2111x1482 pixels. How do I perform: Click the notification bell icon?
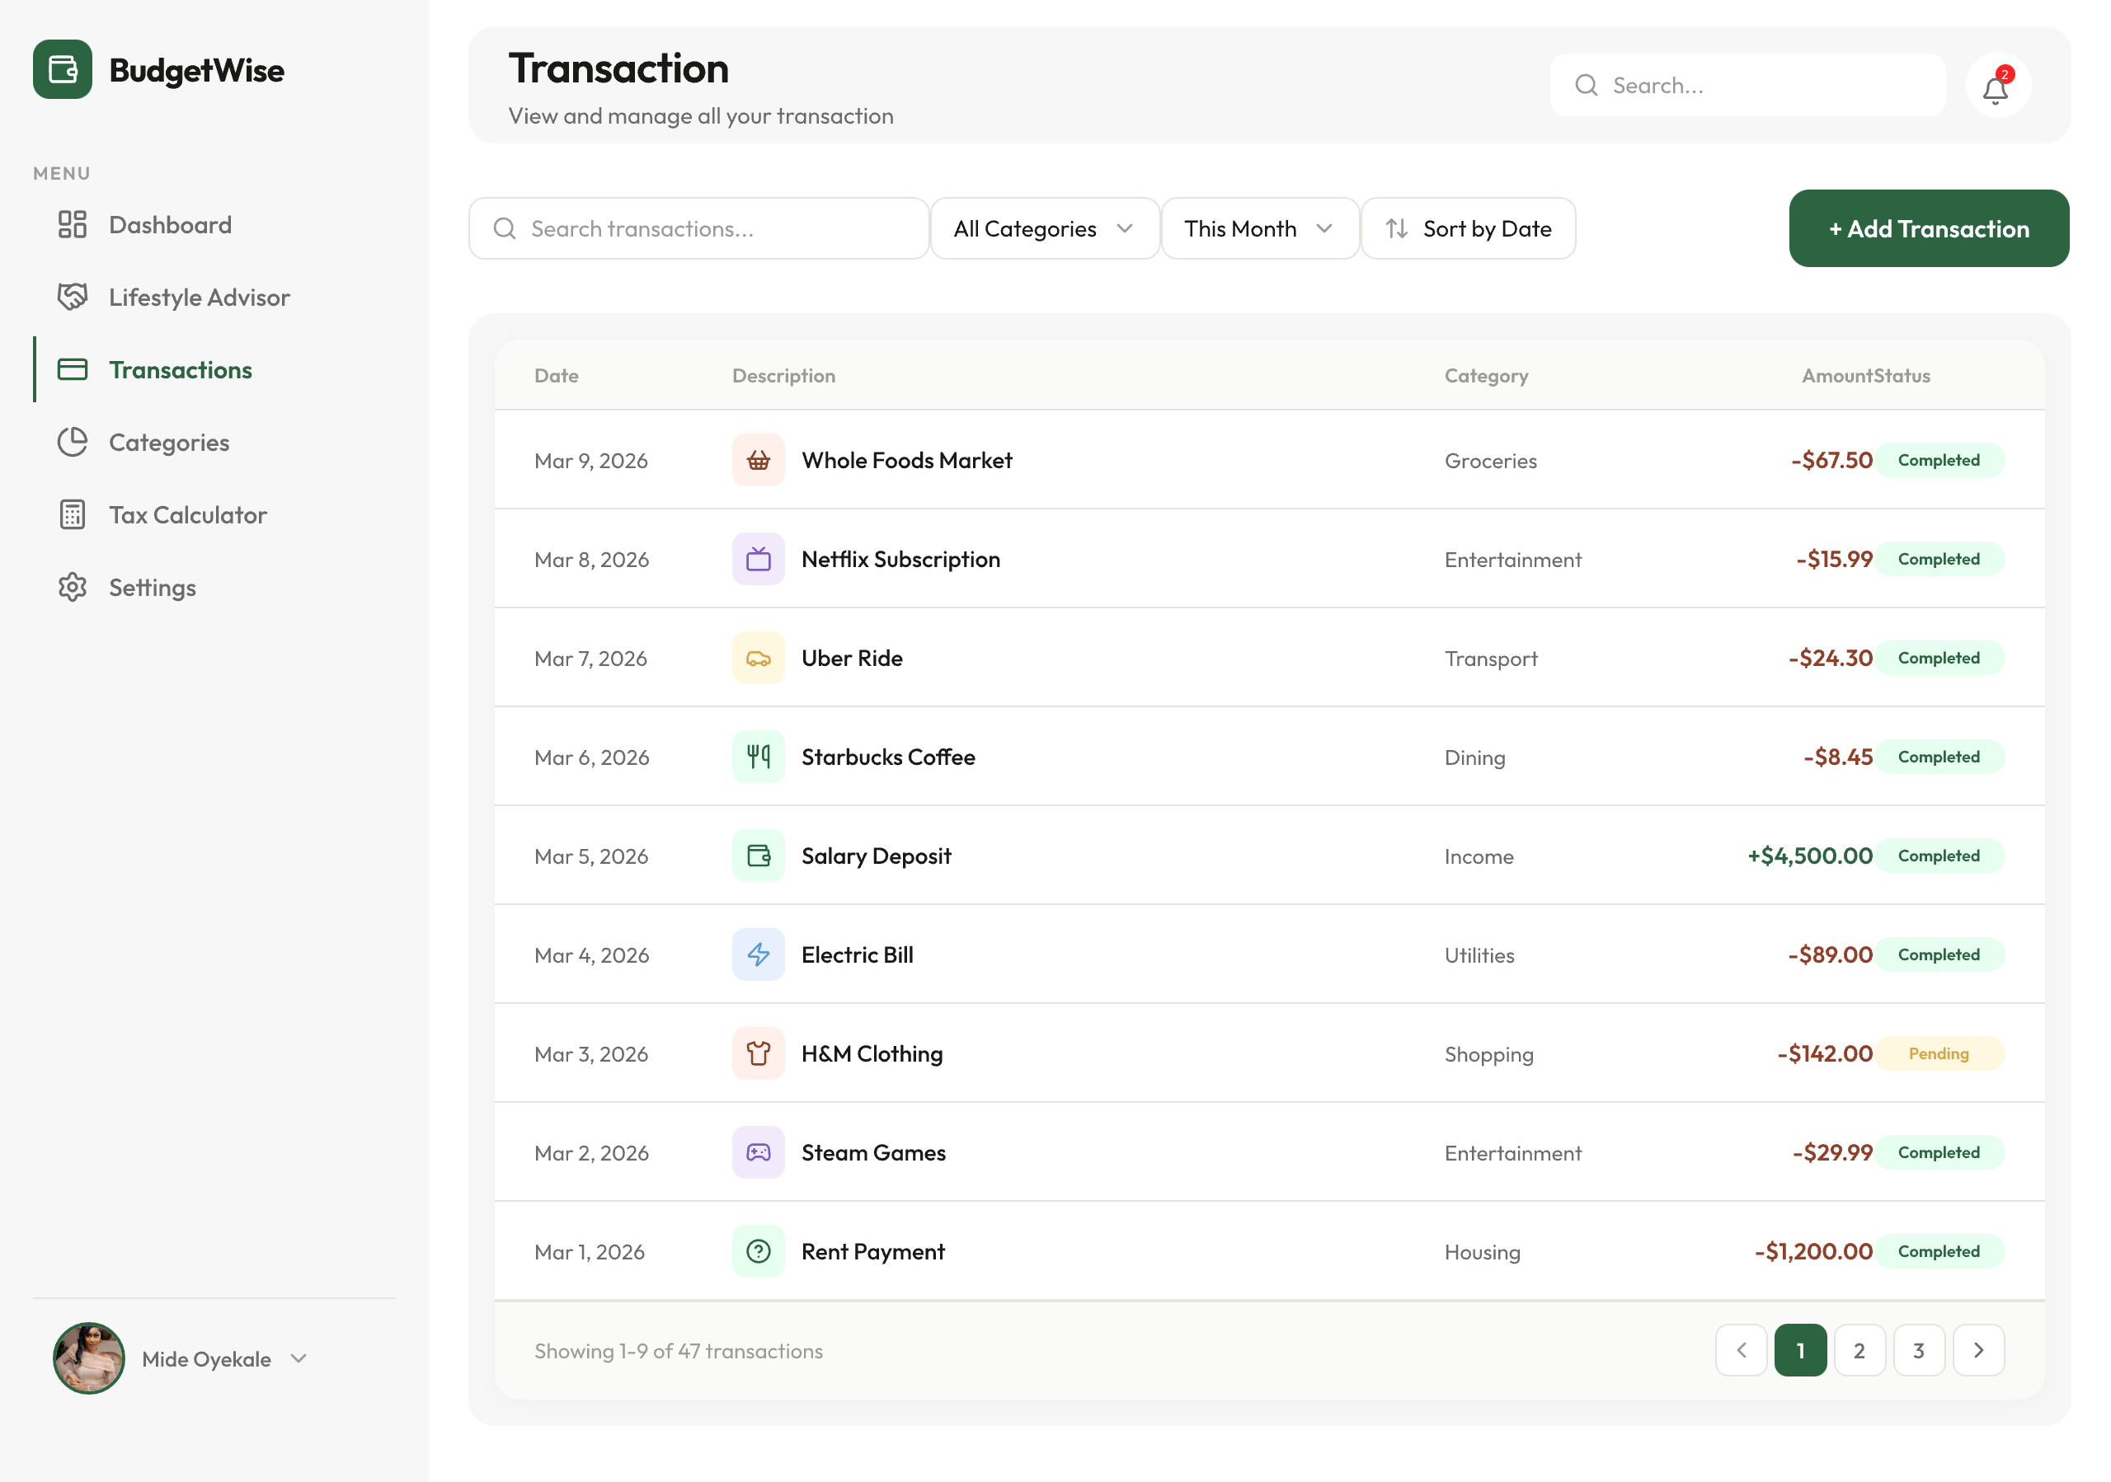1996,87
